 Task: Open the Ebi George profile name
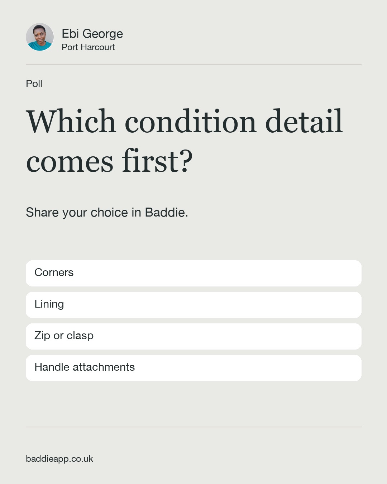pyautogui.click(x=92, y=34)
